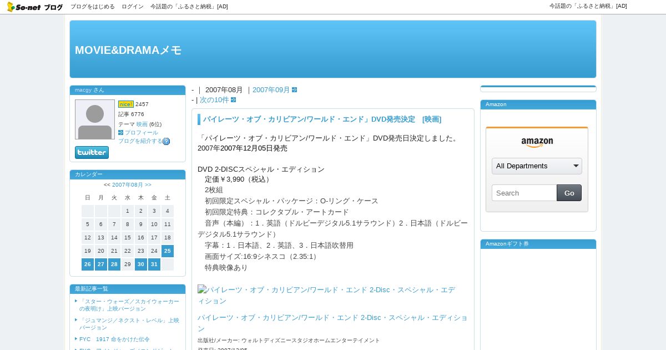Click the broken product image for パイレーツ 2-Disc
This screenshot has width=666, height=350.
point(326,295)
